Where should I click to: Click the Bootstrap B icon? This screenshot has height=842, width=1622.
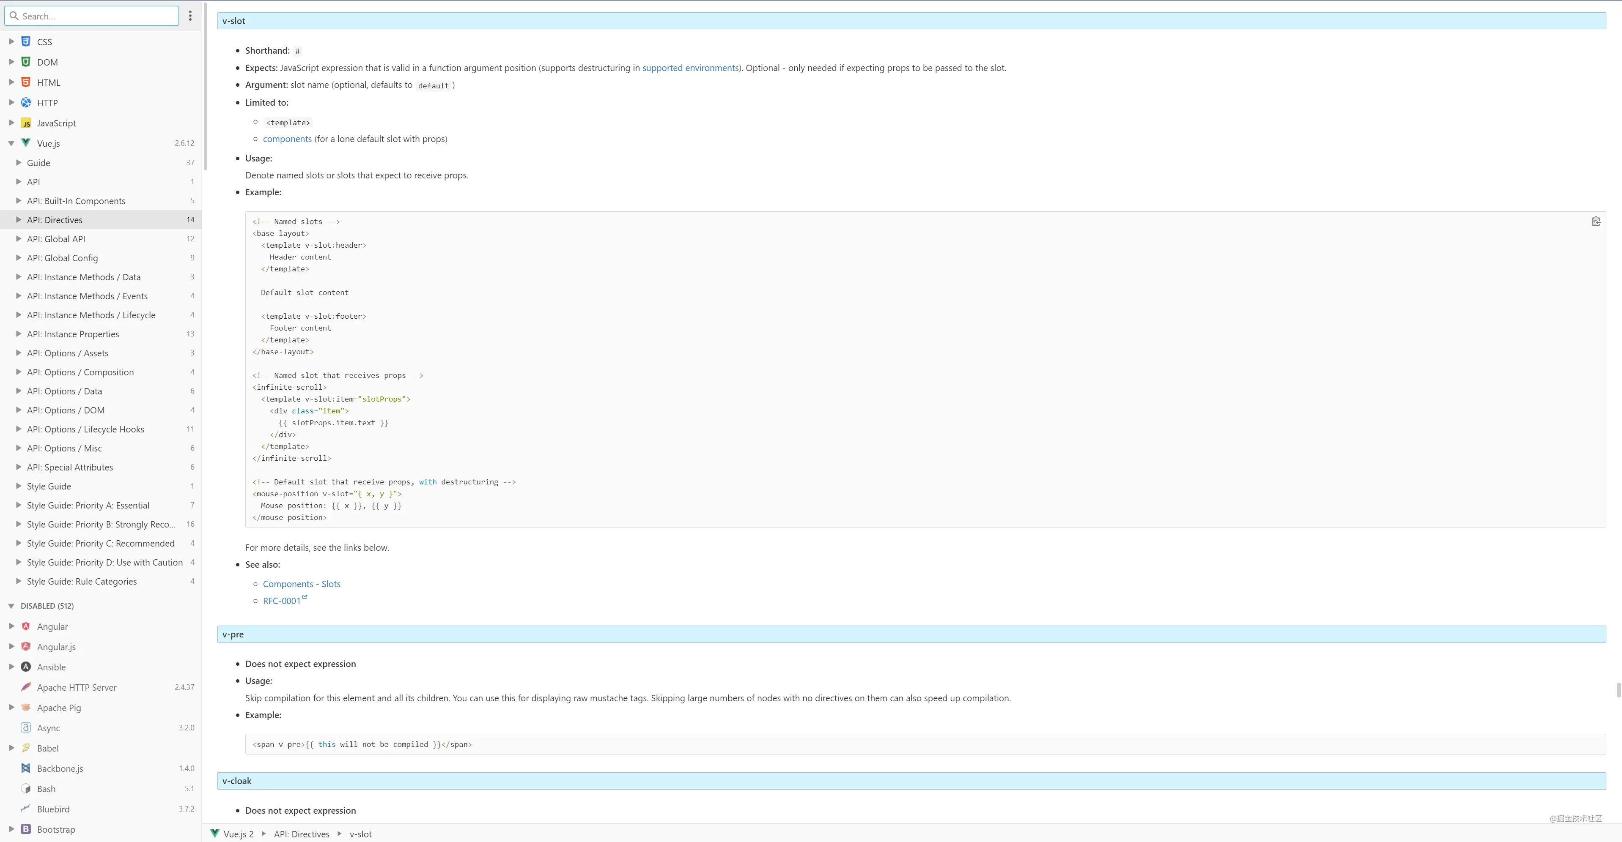tap(26, 829)
